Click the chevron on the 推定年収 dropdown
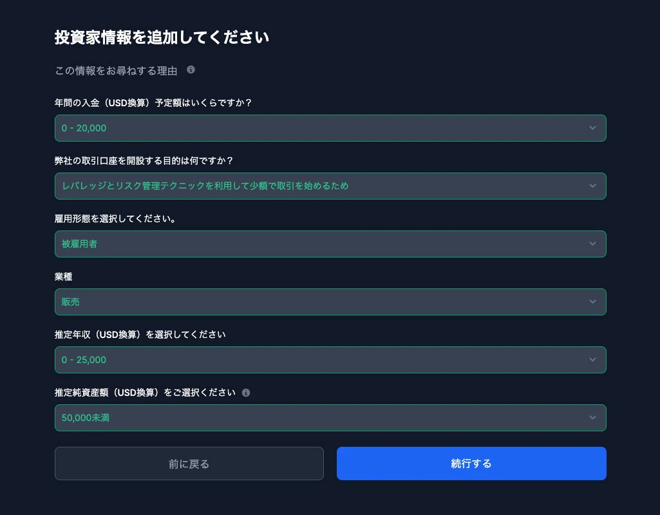Viewport: 660px width, 515px height. point(592,359)
